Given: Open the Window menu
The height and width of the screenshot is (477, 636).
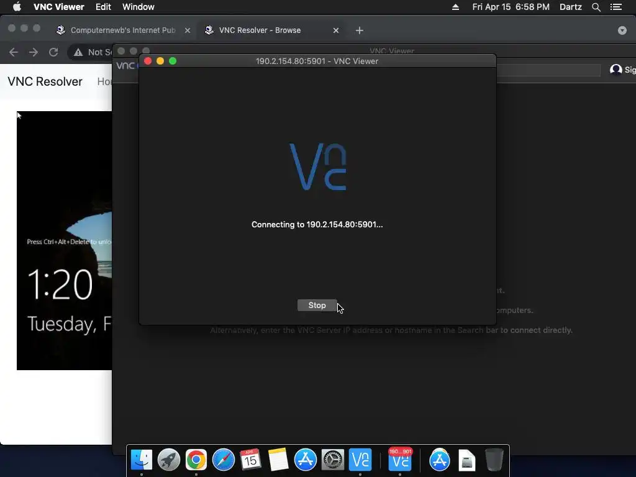Looking at the screenshot, I should (139, 7).
